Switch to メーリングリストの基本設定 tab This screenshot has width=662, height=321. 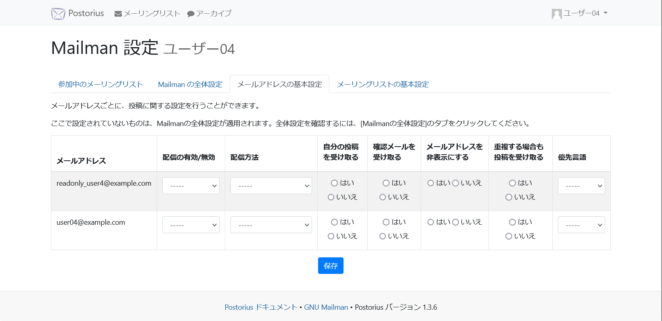(383, 84)
